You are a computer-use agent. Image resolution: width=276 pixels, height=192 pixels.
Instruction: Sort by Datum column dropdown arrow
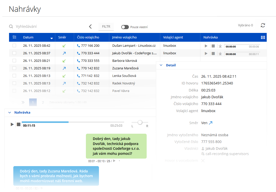[51, 38]
